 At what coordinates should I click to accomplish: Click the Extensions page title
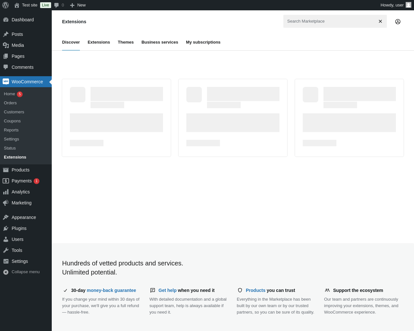(74, 22)
